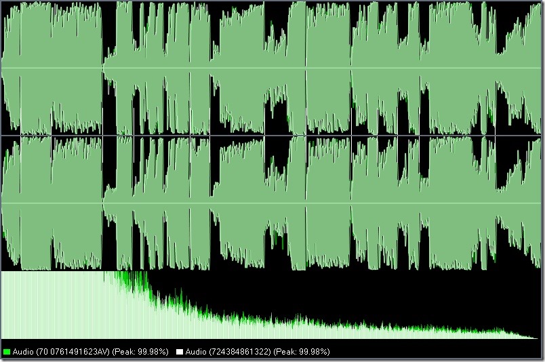Image resolution: width=545 pixels, height=362 pixels.
Task: Click the green legend swatch for Audio 70 0761491623AV
Action: click(7, 352)
